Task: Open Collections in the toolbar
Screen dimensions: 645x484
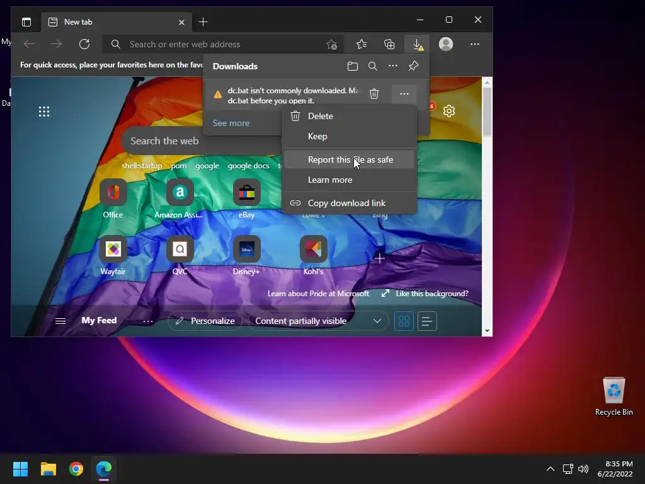Action: 389,44
